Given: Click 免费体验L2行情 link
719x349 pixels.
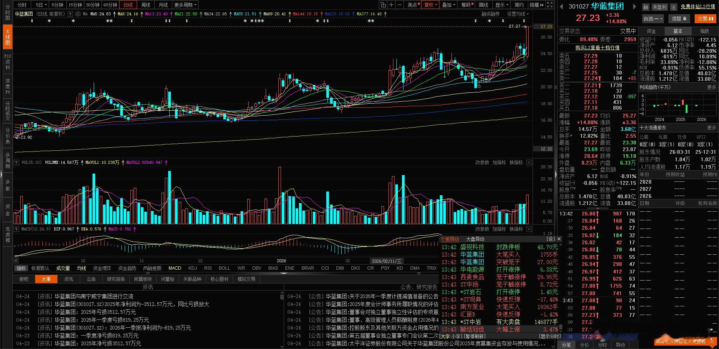Looking at the screenshot, I should click(x=698, y=7).
